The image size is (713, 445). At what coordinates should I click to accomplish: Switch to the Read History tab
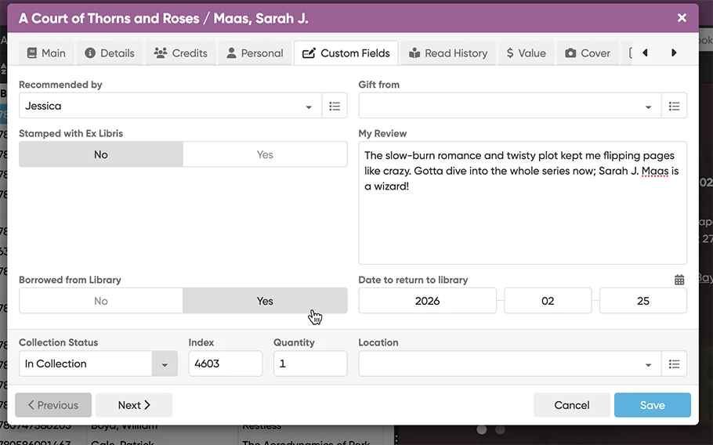447,53
